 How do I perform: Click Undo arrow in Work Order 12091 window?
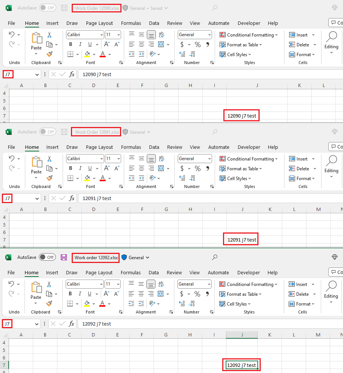[x=11, y=158]
